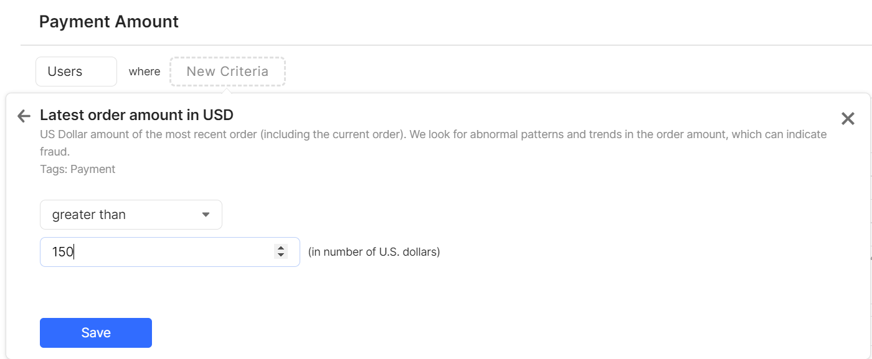The height and width of the screenshot is (359, 872).
Task: Click the 'in number of U.S. dollars' hint
Action: click(374, 252)
